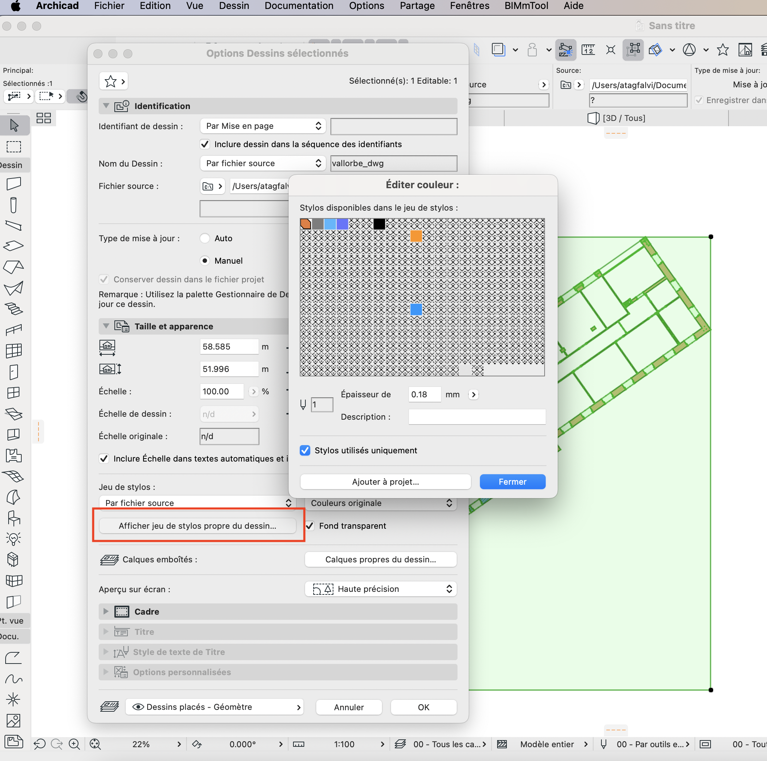Click Annuler in the options dialog

(349, 707)
